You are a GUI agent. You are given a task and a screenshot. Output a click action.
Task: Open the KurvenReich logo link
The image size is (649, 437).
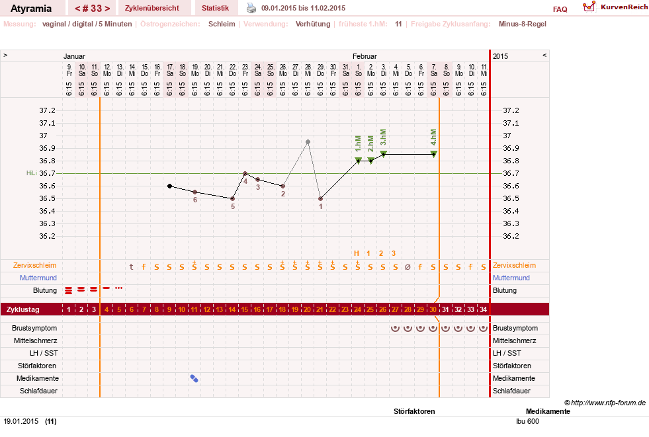(615, 7)
